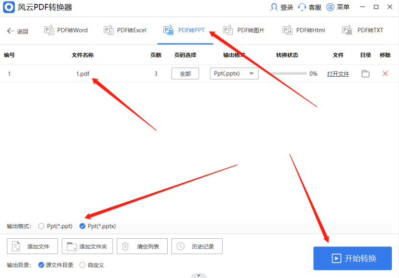Viewport: 399px width, 278px height.
Task: Click the 全部 page selection button
Action: [185, 73]
